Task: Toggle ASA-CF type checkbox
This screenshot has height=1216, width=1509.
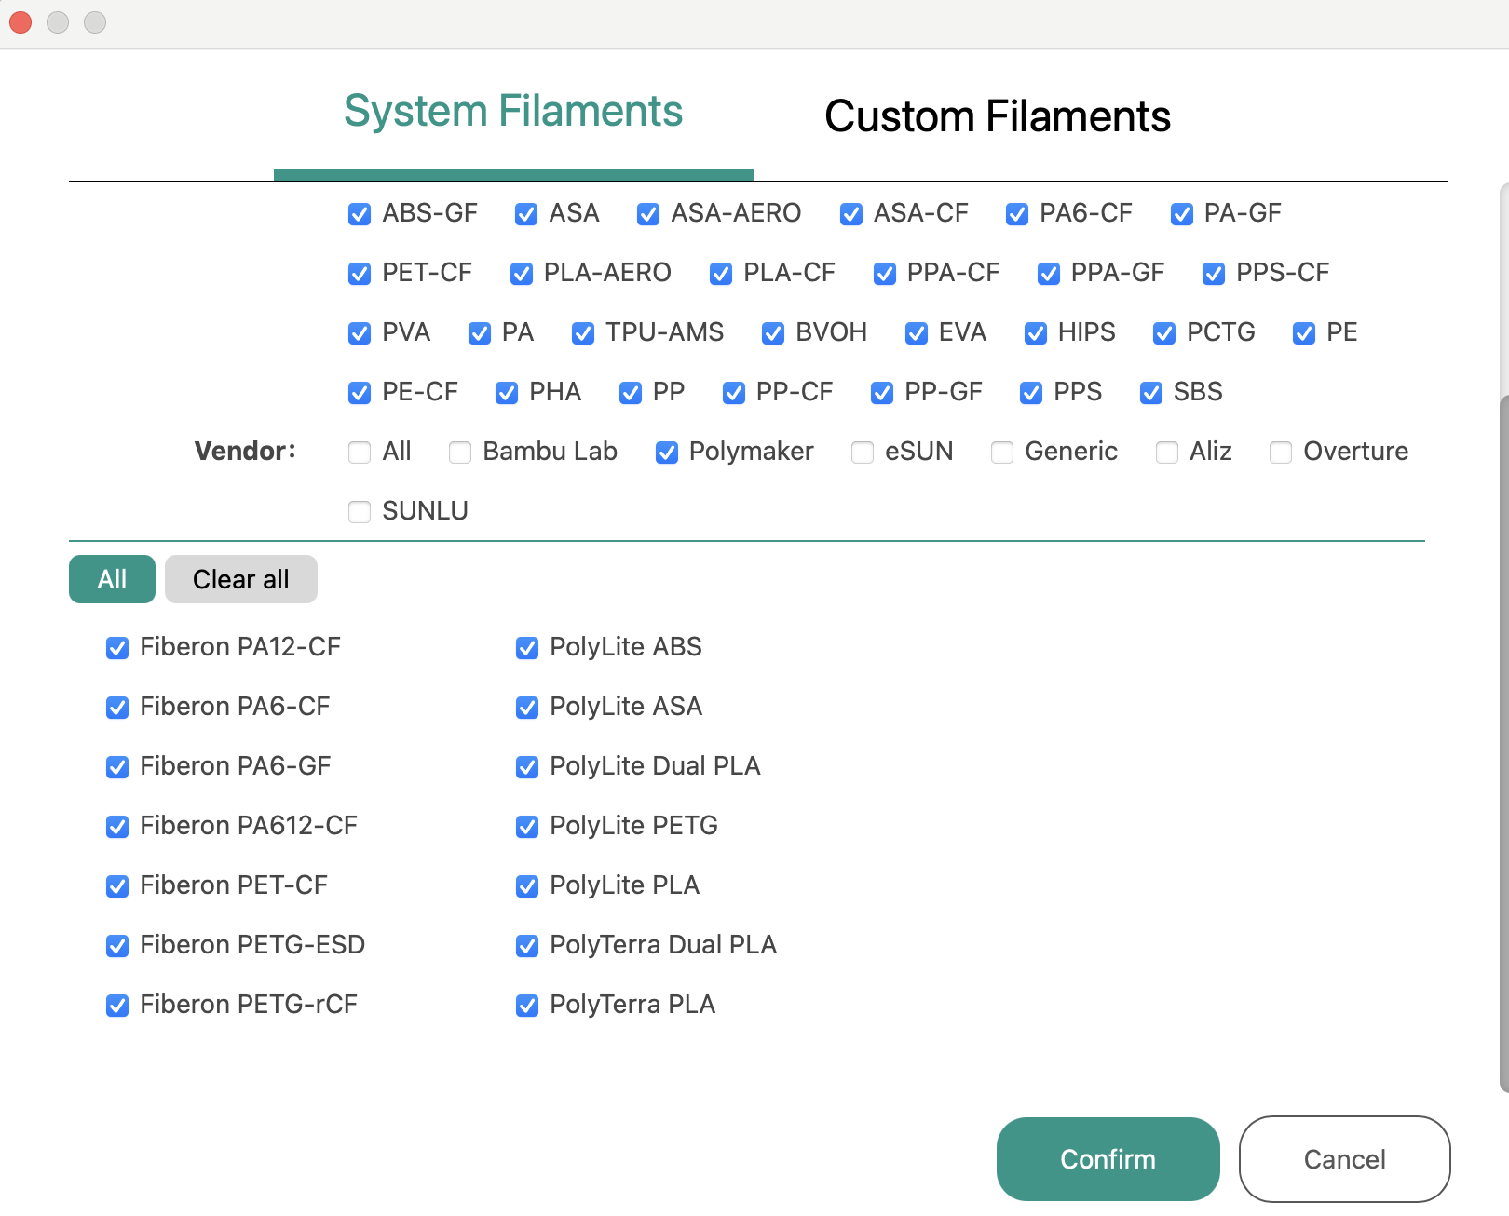Action: tap(850, 214)
